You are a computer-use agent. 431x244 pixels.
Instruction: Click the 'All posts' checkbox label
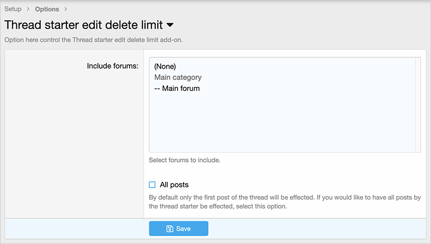(174, 185)
